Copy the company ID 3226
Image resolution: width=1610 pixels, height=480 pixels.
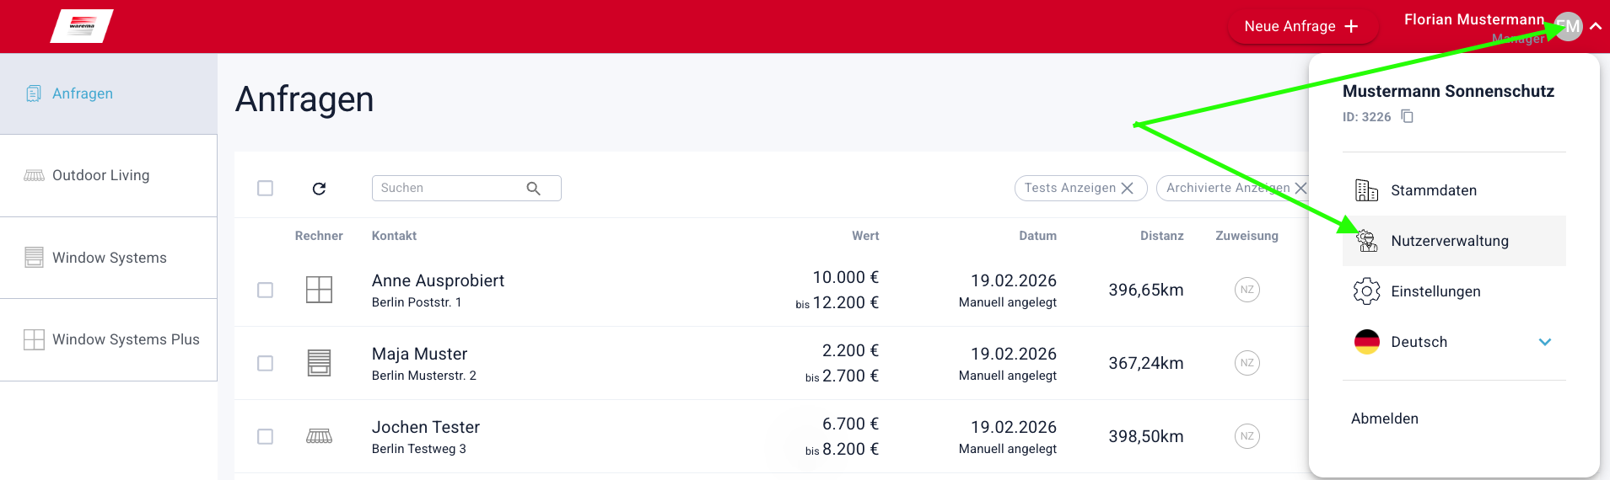(x=1407, y=116)
